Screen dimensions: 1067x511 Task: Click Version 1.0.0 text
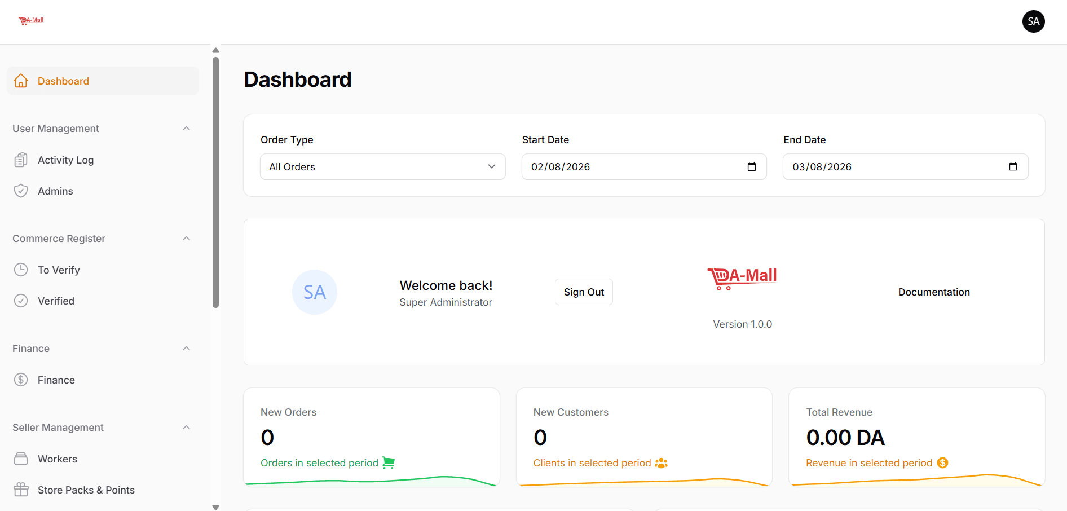742,324
